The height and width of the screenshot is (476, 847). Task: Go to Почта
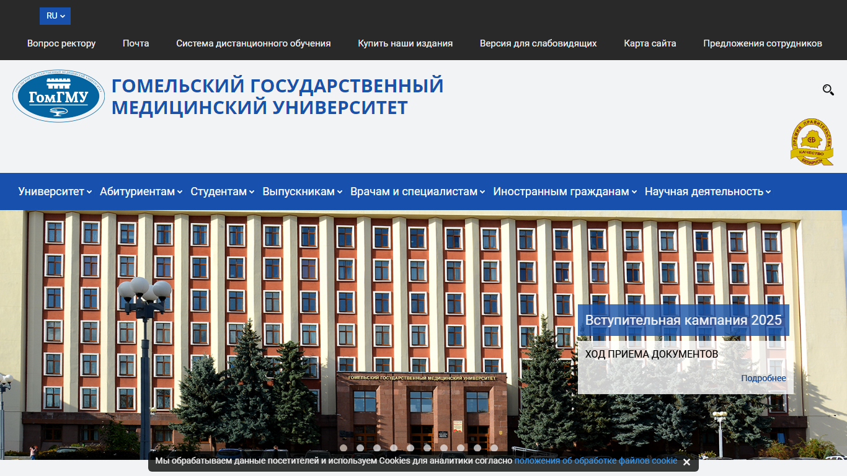click(x=136, y=43)
